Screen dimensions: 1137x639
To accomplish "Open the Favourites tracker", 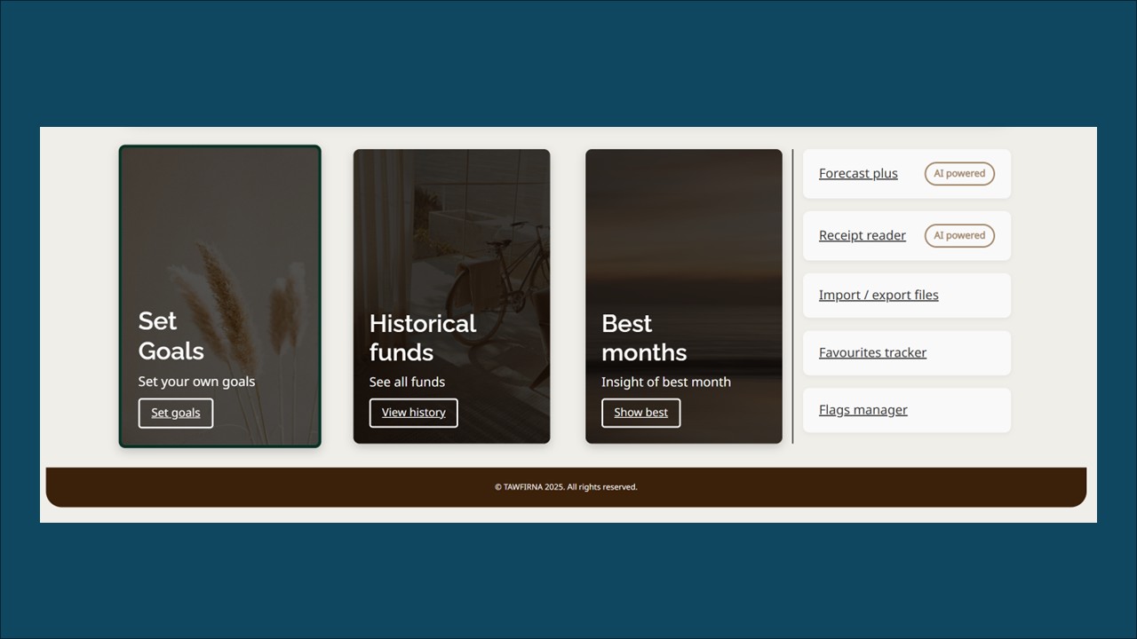I will coord(872,352).
